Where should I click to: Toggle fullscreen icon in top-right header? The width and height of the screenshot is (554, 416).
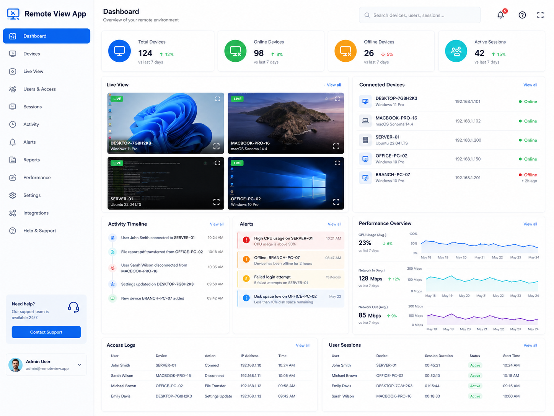tap(540, 15)
